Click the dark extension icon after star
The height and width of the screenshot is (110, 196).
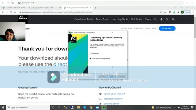170,12
